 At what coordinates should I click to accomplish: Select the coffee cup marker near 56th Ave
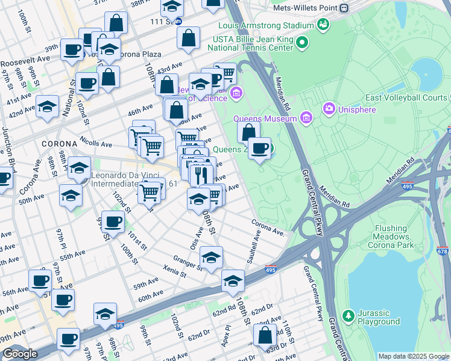[x=40, y=281]
